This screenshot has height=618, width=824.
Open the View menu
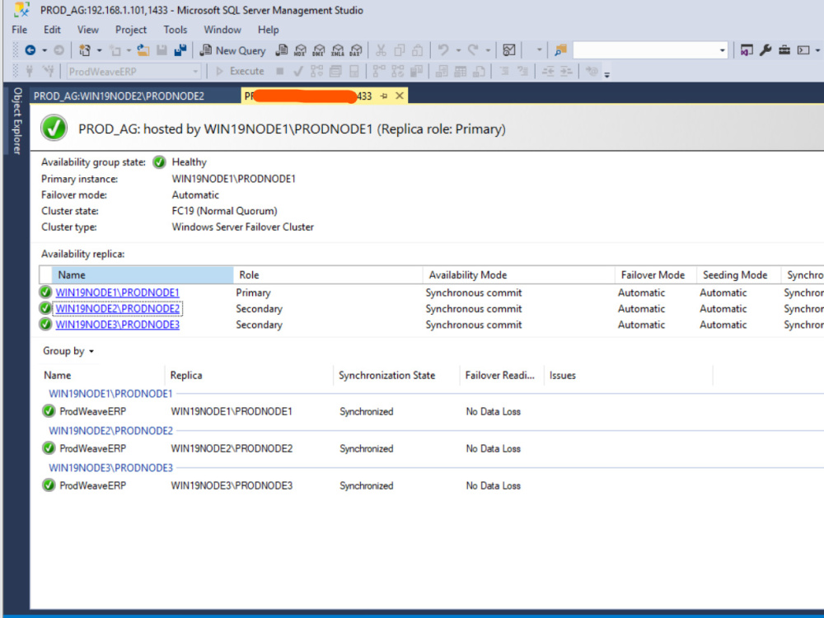point(88,30)
